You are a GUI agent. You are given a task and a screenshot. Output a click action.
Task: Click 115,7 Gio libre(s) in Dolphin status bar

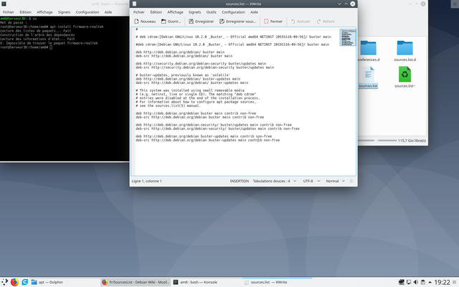point(412,141)
